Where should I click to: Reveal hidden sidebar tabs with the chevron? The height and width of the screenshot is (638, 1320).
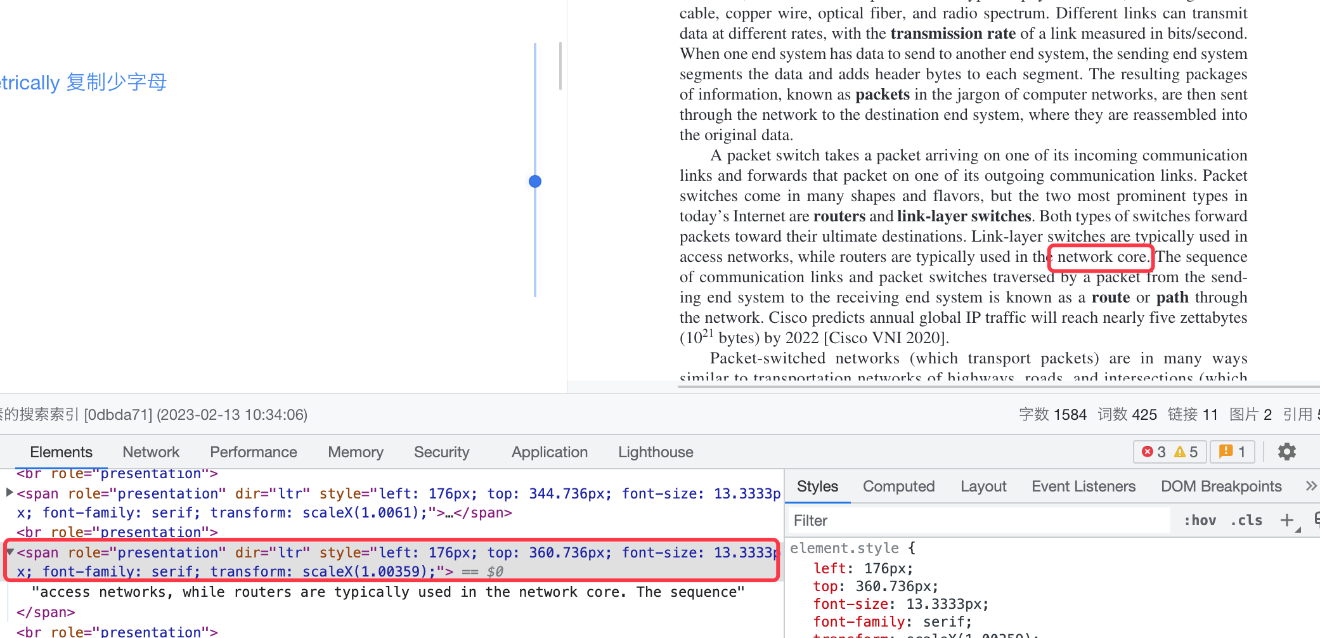click(x=1310, y=486)
